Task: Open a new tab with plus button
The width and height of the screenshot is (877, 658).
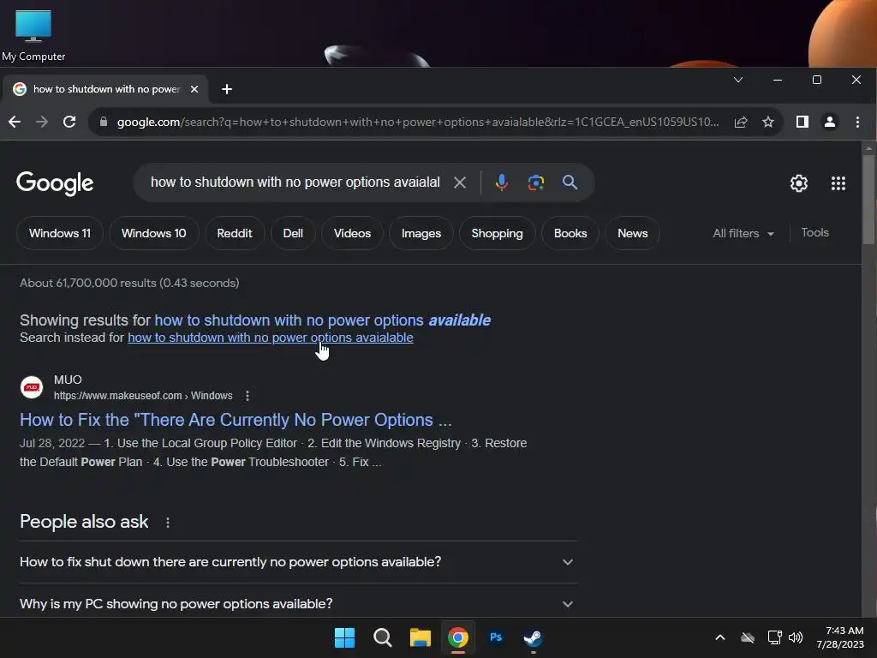Action: (226, 89)
